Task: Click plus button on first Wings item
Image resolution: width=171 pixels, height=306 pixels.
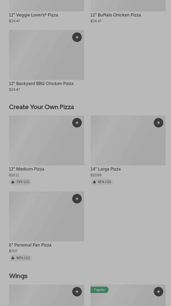Action: tap(77, 292)
